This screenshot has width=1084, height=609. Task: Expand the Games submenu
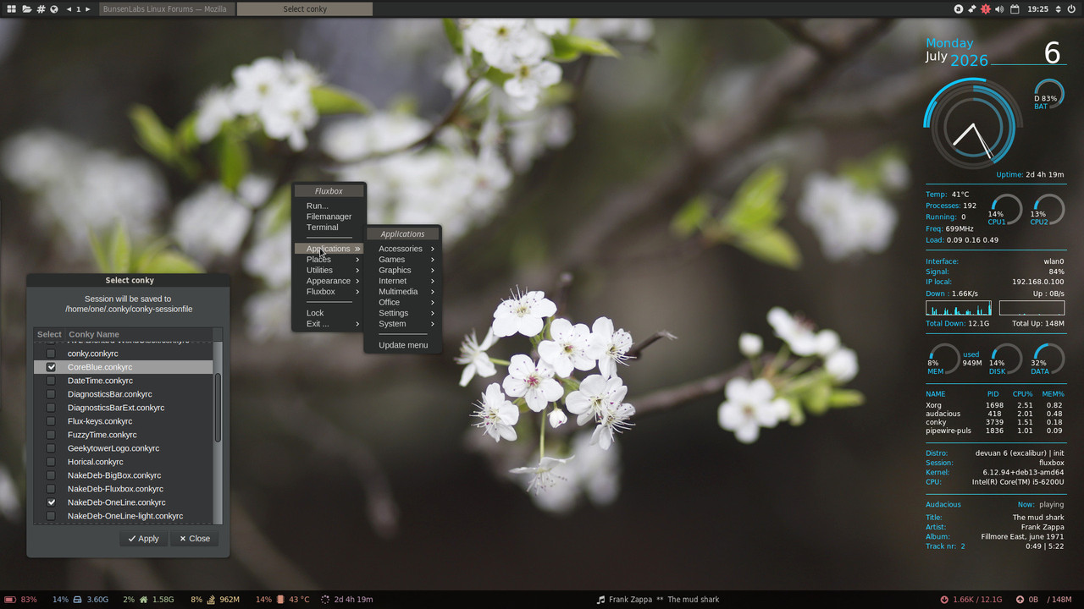point(403,260)
